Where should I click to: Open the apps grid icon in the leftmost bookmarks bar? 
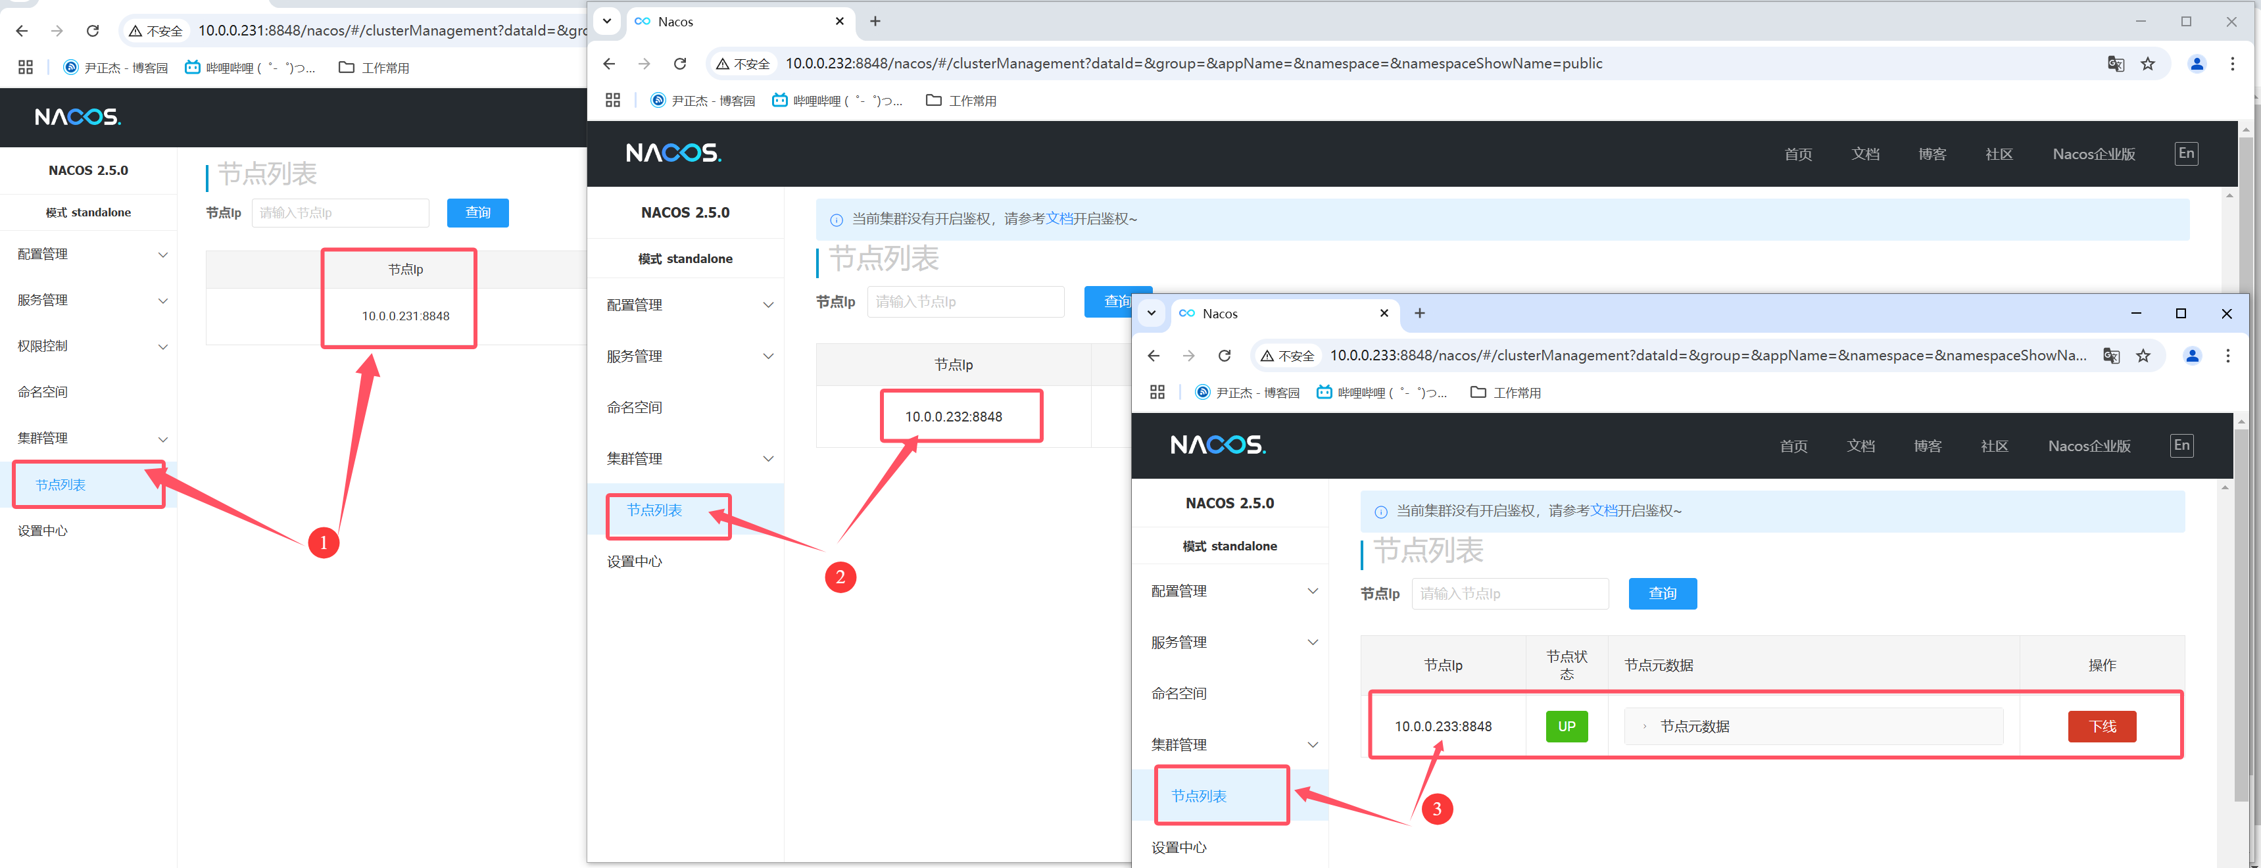click(26, 68)
